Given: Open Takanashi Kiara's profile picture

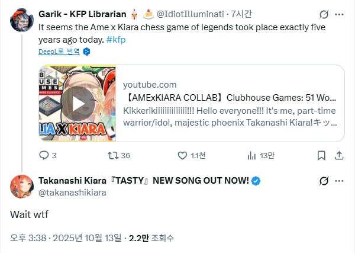Looking at the screenshot, I should tap(22, 186).
